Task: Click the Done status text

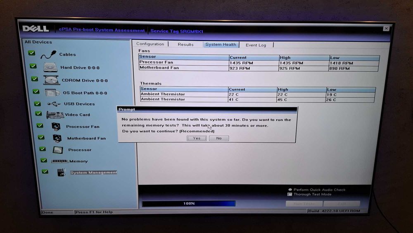Action: coord(47,212)
